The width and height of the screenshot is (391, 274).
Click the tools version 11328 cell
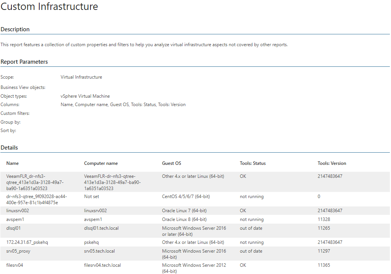324,219
